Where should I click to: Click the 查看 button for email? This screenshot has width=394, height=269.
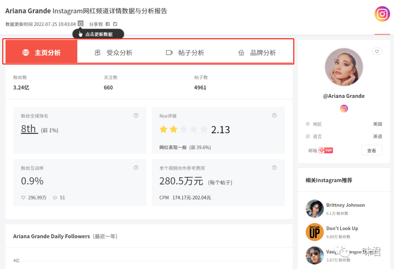point(372,150)
